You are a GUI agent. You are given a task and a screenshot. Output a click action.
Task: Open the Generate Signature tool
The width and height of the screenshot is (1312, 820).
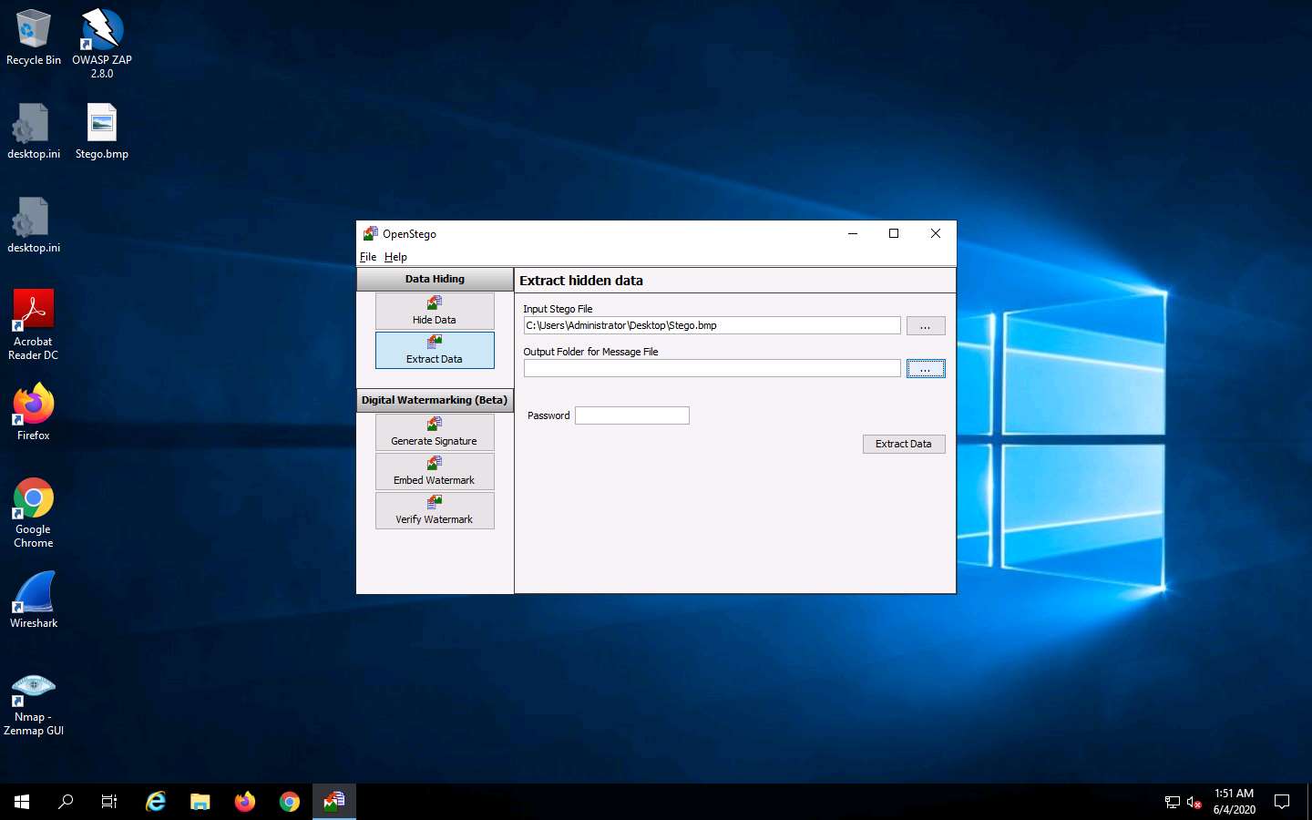435,432
